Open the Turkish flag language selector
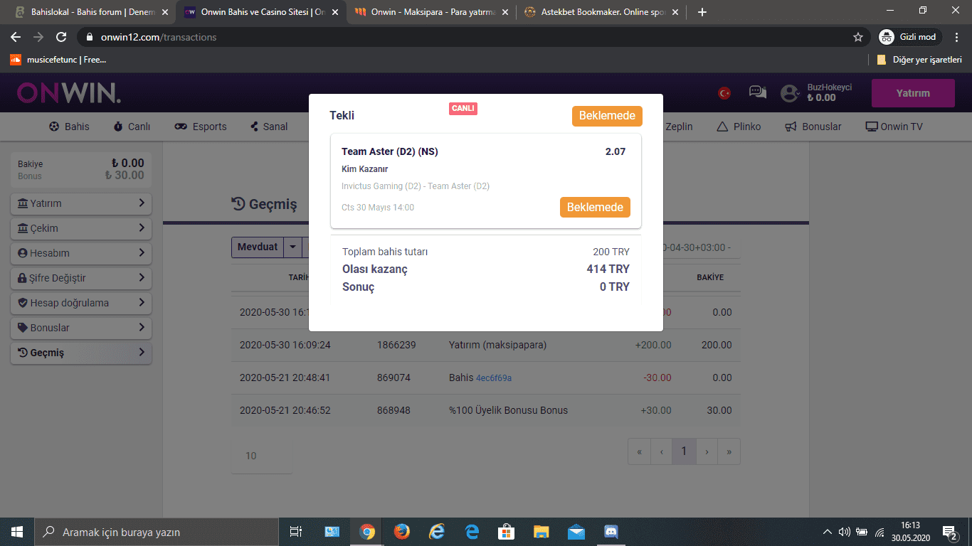This screenshot has width=972, height=546. point(724,92)
